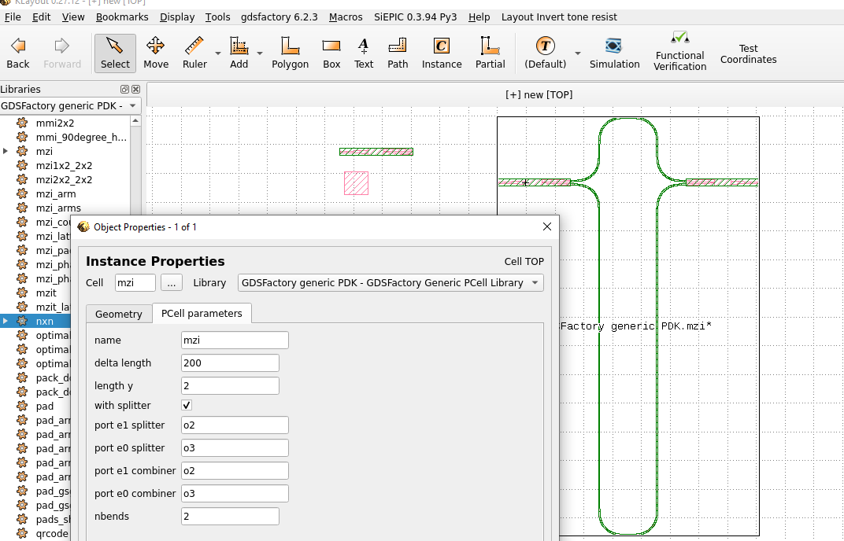Pick the Polygon drawing tool
Image resolution: width=844 pixels, height=541 pixels.
coord(290,53)
